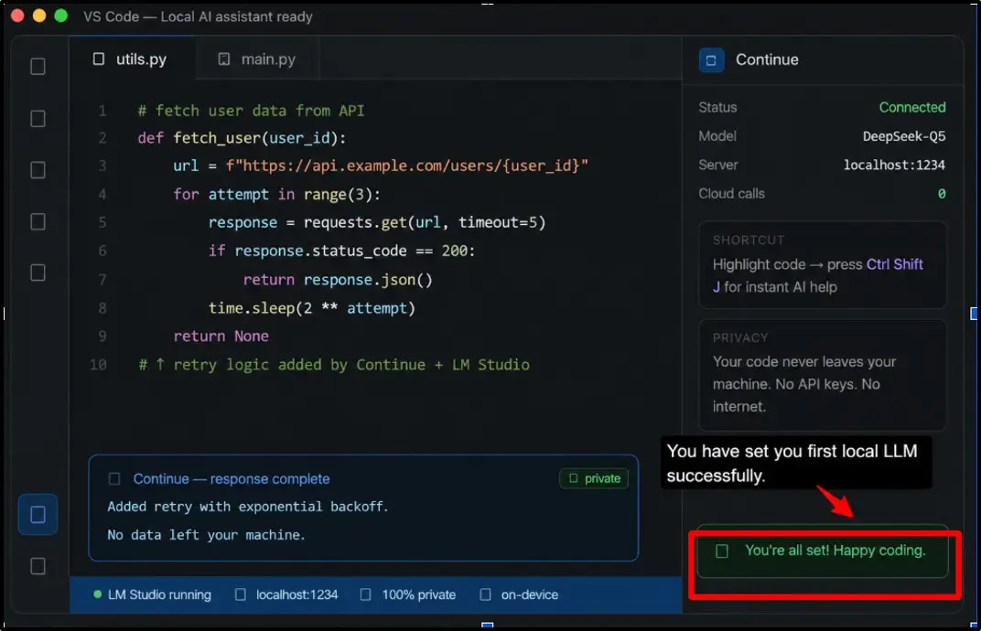Image resolution: width=981 pixels, height=631 pixels.
Task: Click the 'Model' label in Continue panel
Action: (717, 135)
